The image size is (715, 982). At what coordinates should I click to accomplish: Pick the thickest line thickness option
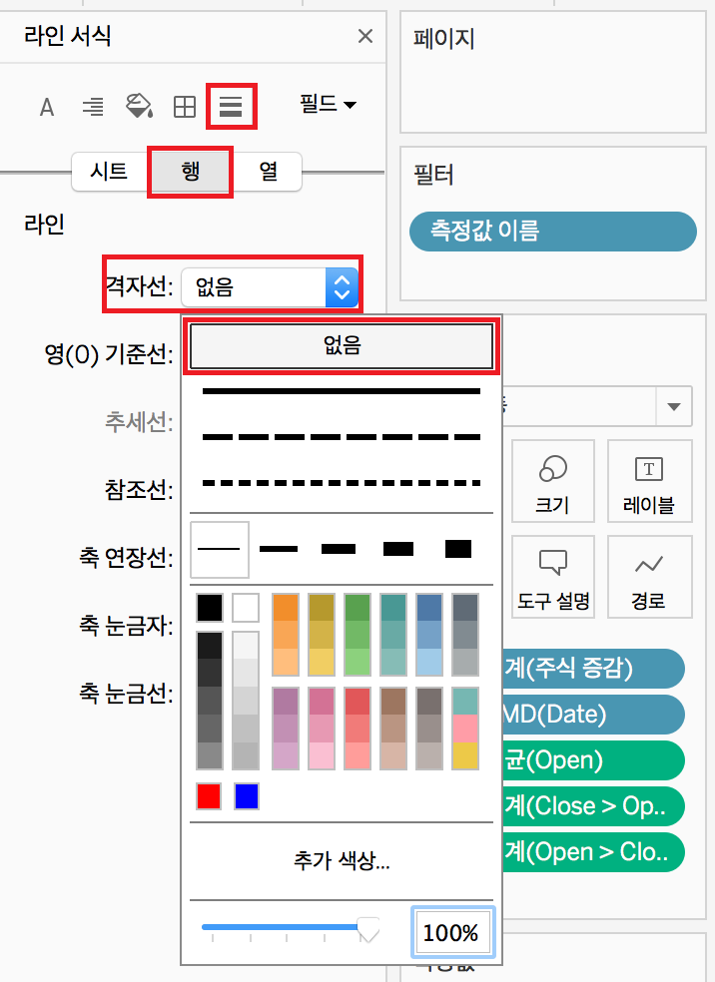pyautogui.click(x=458, y=549)
